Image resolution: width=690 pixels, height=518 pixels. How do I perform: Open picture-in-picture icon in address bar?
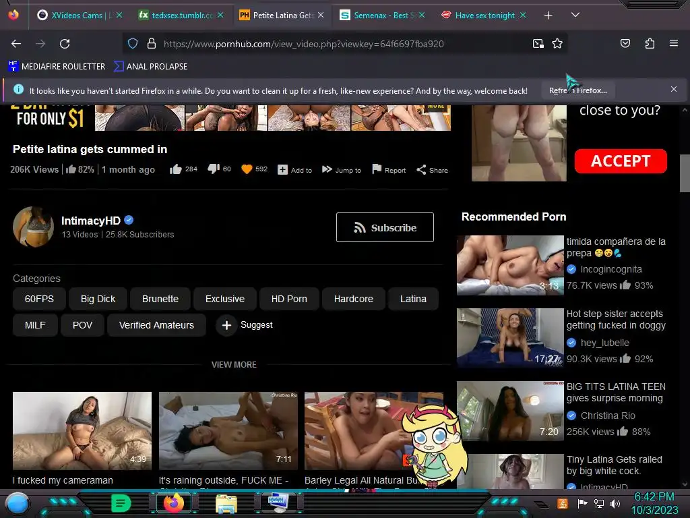[538, 44]
